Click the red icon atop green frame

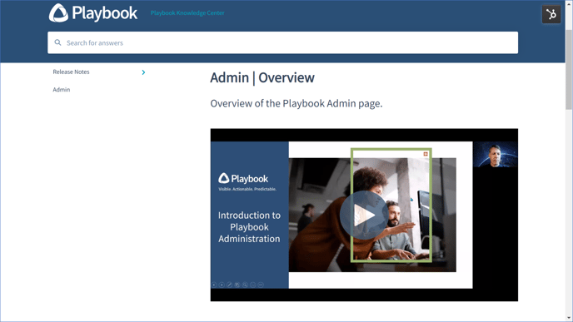[426, 154]
